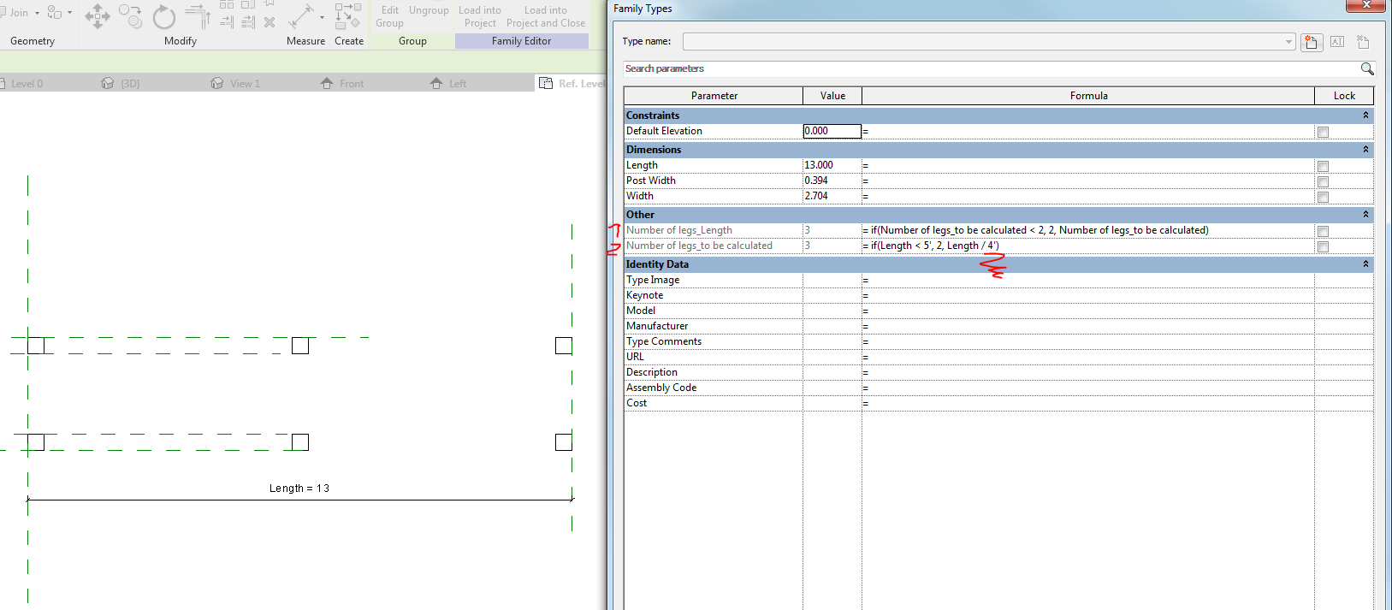Toggle the lock checkbox for Post Width

(x=1323, y=181)
